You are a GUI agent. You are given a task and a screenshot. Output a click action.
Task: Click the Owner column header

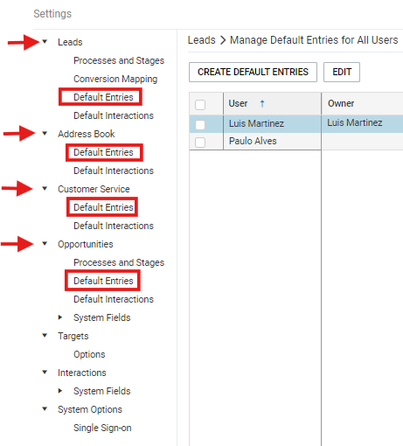(341, 103)
